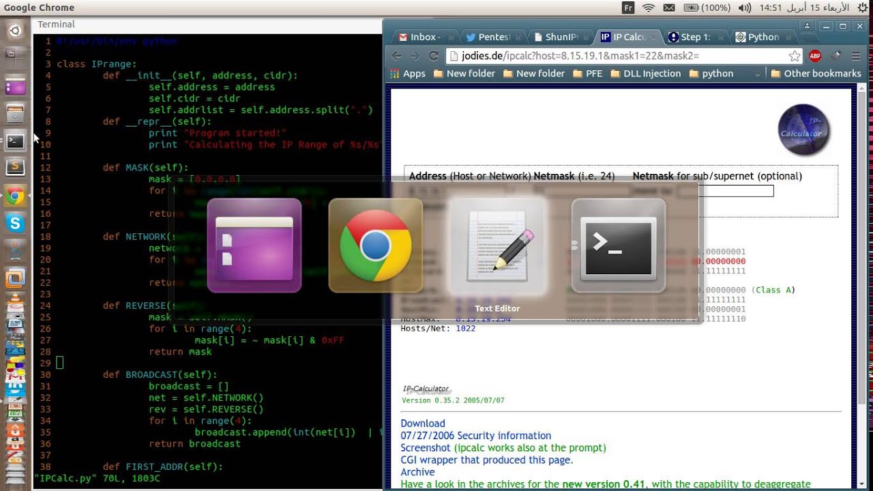Click "def FIRST_ADDR(self):" in Terminal
The image size is (873, 491).
point(163,466)
